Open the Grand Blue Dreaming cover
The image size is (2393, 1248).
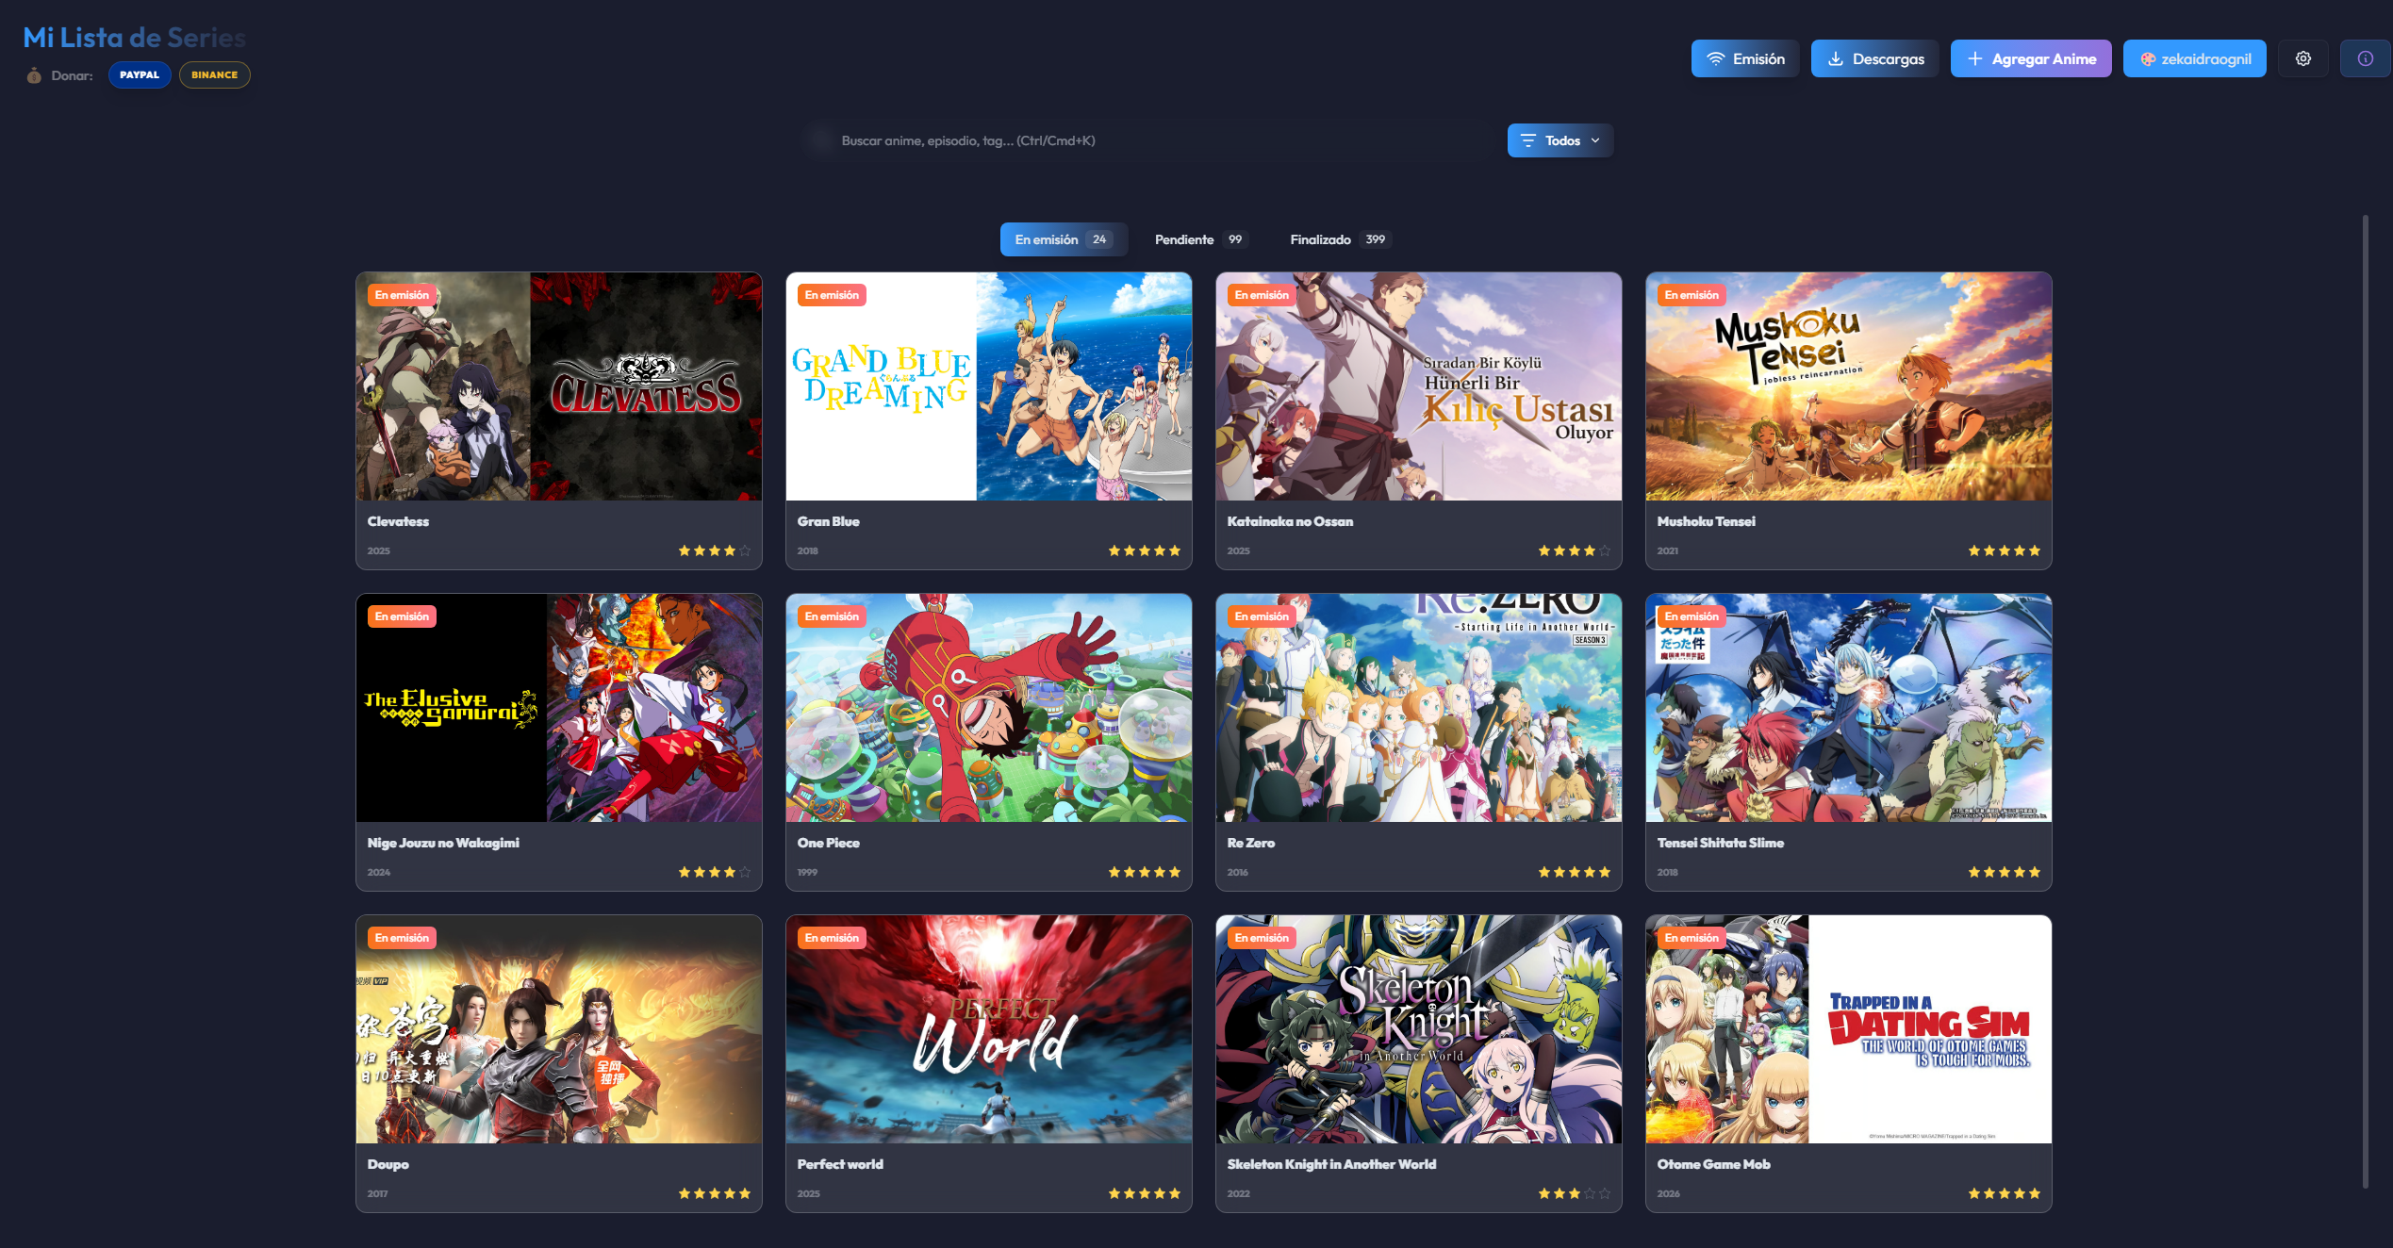[989, 386]
